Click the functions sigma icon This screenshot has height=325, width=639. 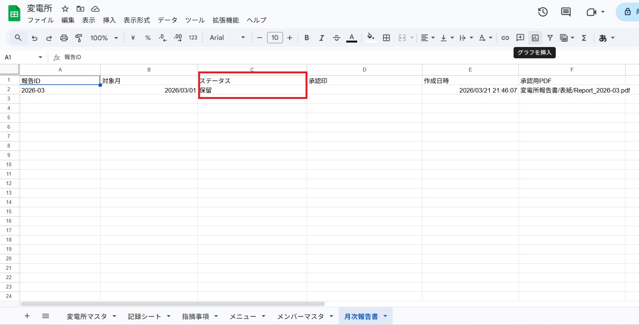pos(584,38)
